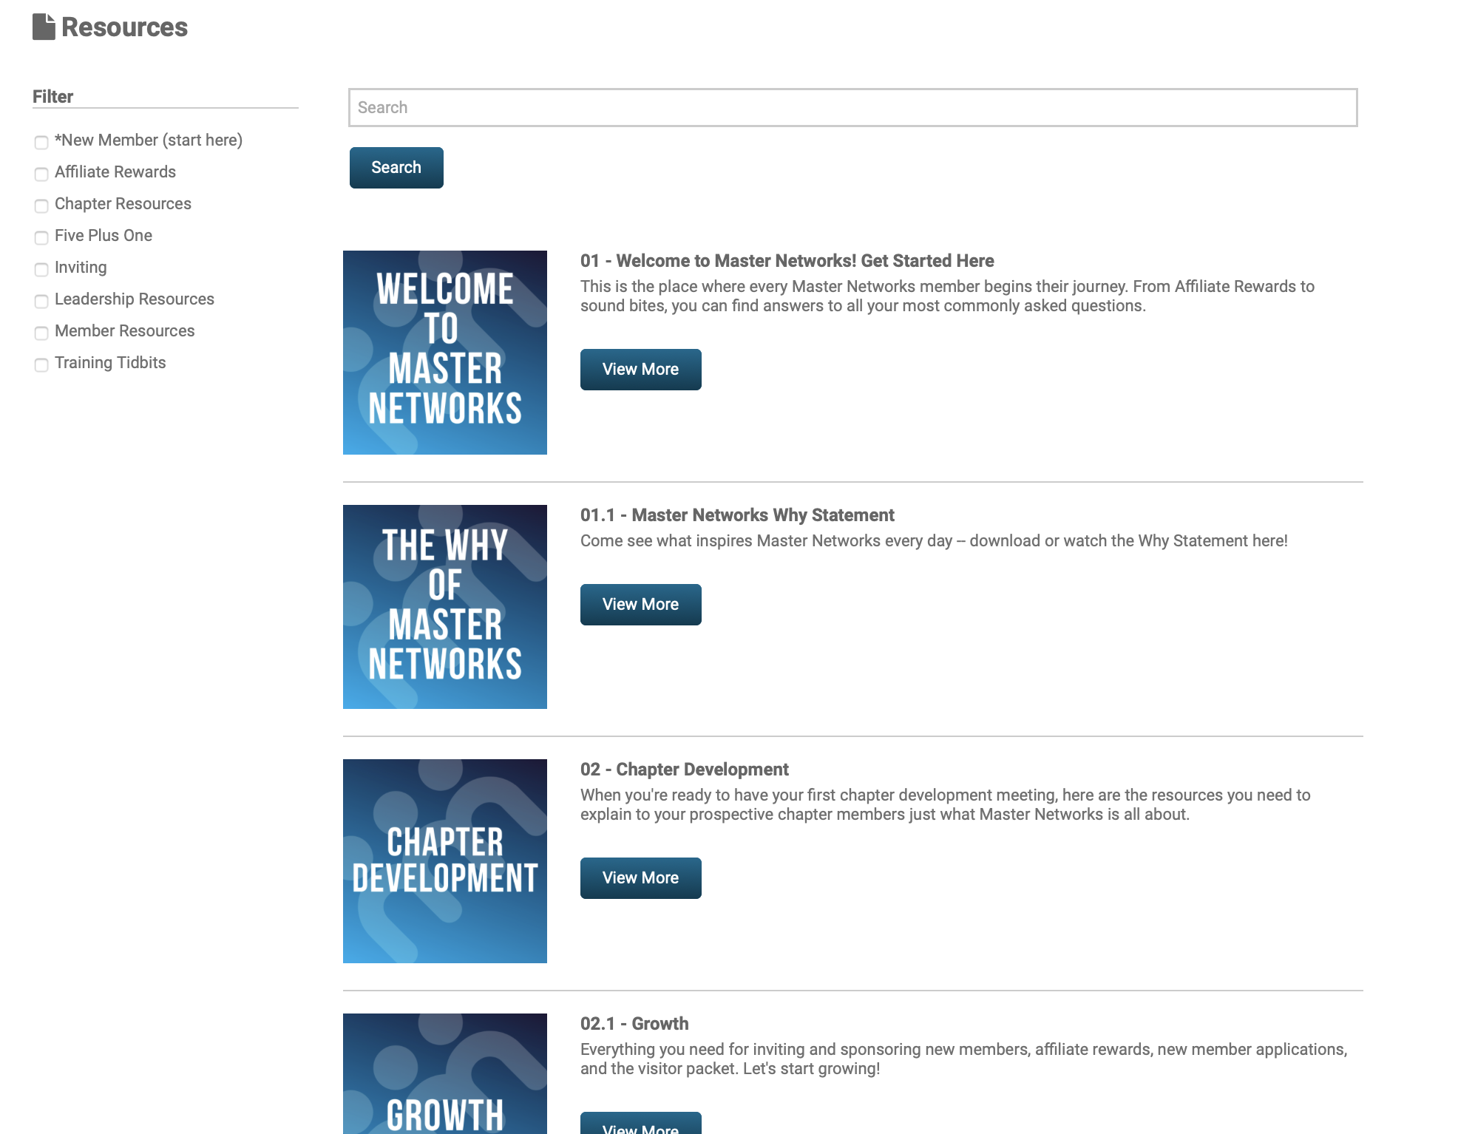Toggle the Affiliate Rewards filter checkbox
The image size is (1458, 1134).
[x=41, y=174]
